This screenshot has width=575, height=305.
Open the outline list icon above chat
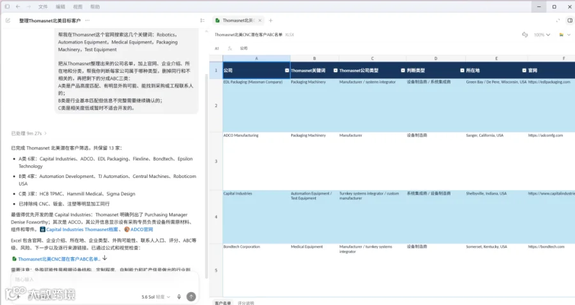coord(203,20)
